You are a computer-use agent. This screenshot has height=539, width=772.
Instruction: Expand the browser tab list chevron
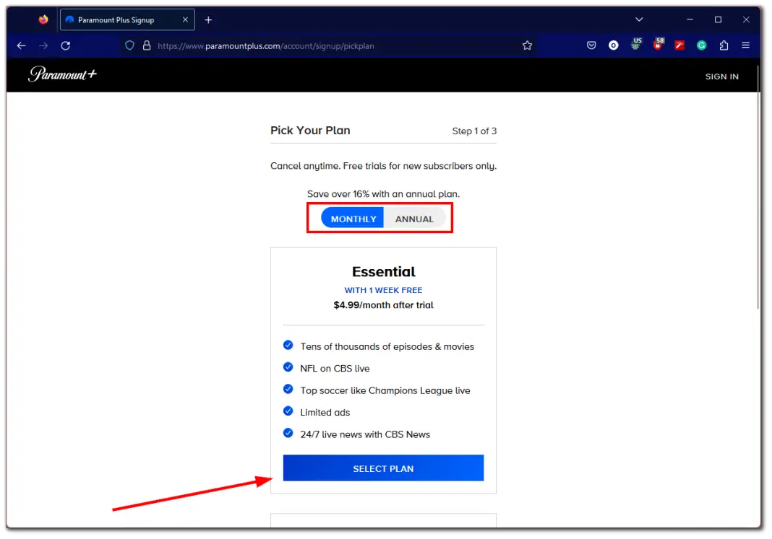(x=638, y=19)
